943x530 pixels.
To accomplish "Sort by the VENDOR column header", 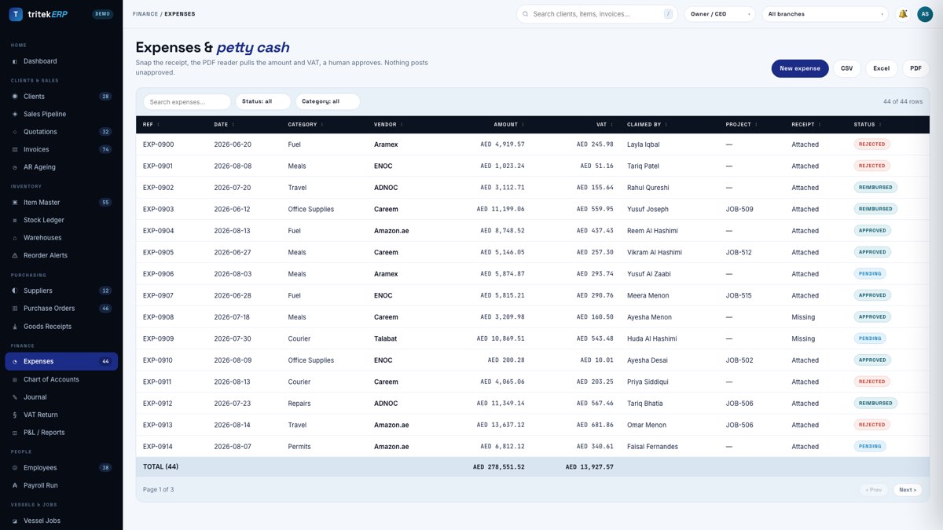I will [389, 125].
